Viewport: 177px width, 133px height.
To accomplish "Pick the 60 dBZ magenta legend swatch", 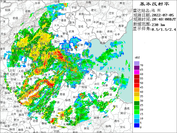I will [137, 72].
